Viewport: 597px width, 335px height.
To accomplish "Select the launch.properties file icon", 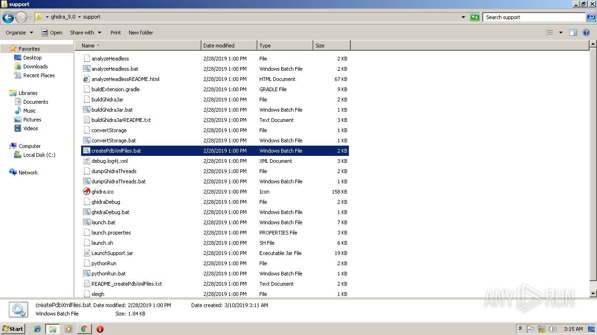I will (86, 233).
